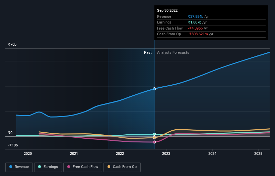Click the ₹37.884b revenue value in tooltip

coord(196,16)
